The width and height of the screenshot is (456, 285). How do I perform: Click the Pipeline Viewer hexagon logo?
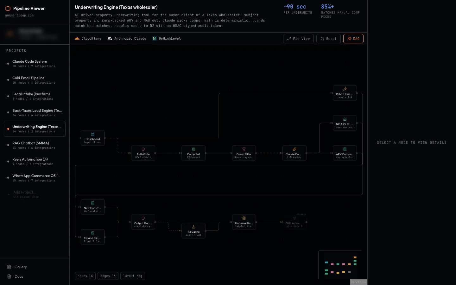pyautogui.click(x=8, y=9)
